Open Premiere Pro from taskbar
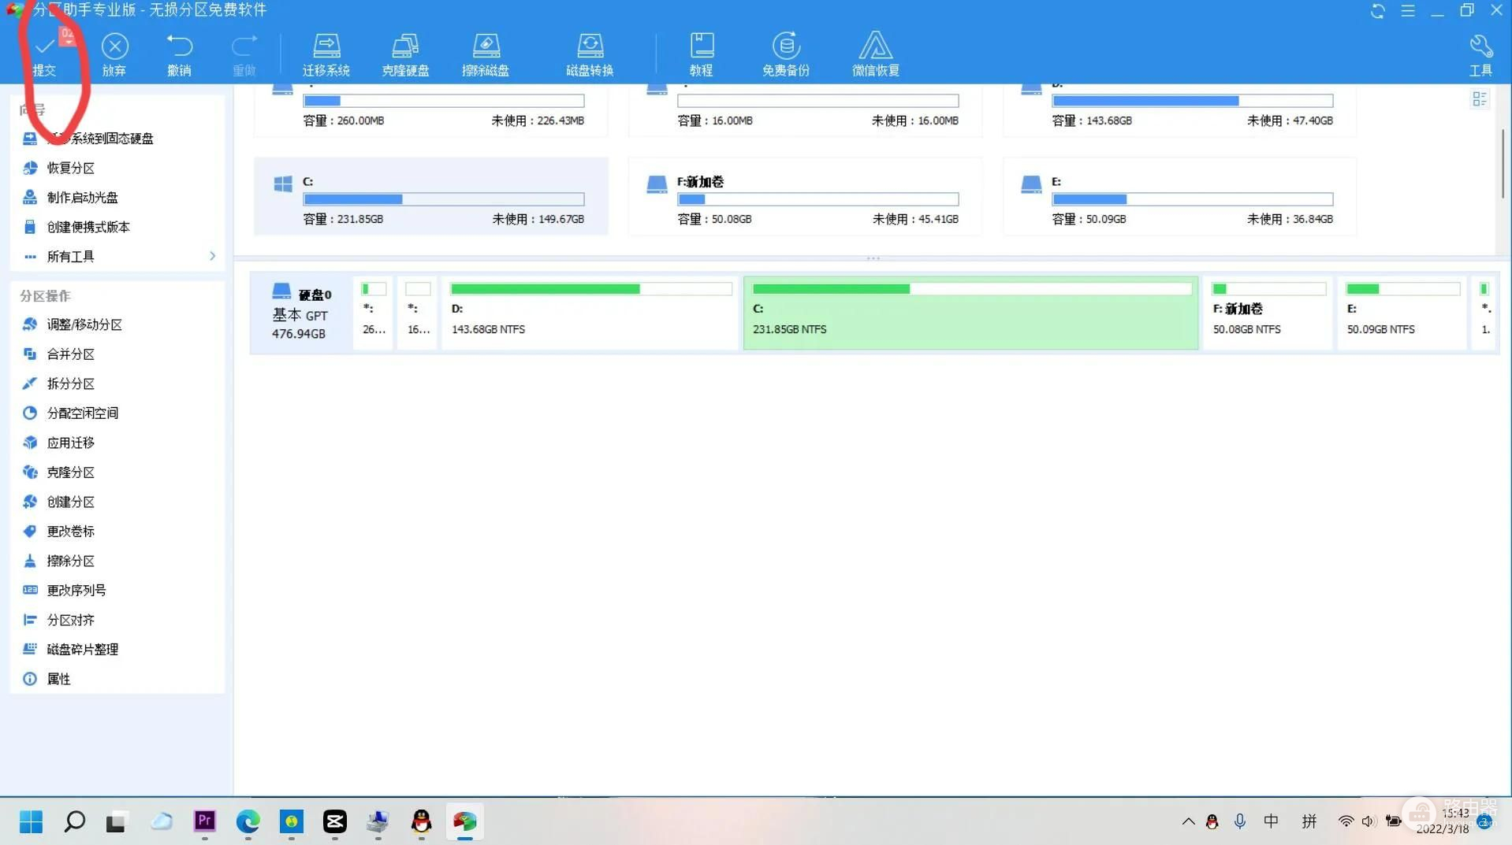This screenshot has width=1512, height=845. pyautogui.click(x=205, y=821)
